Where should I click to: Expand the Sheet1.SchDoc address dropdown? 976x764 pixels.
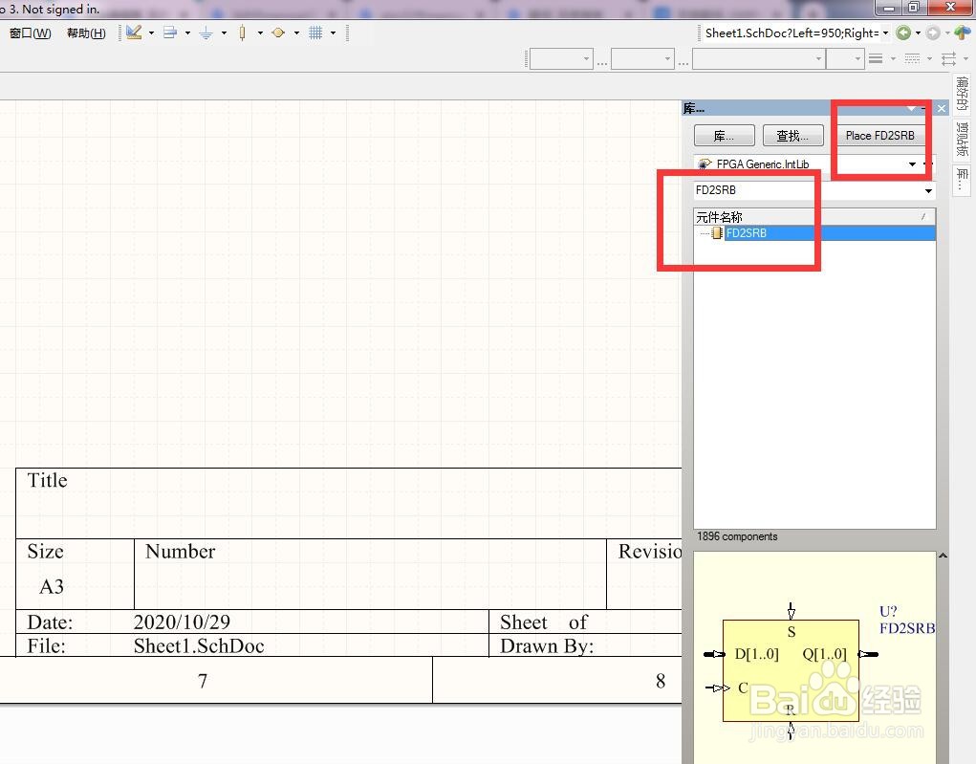tap(885, 33)
